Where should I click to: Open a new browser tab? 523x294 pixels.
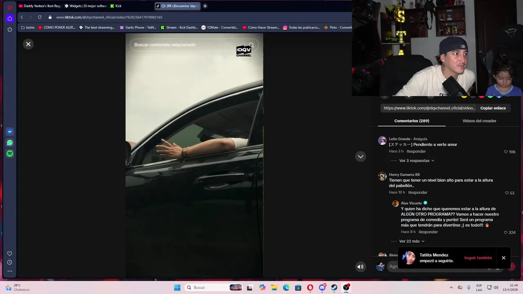205,6
